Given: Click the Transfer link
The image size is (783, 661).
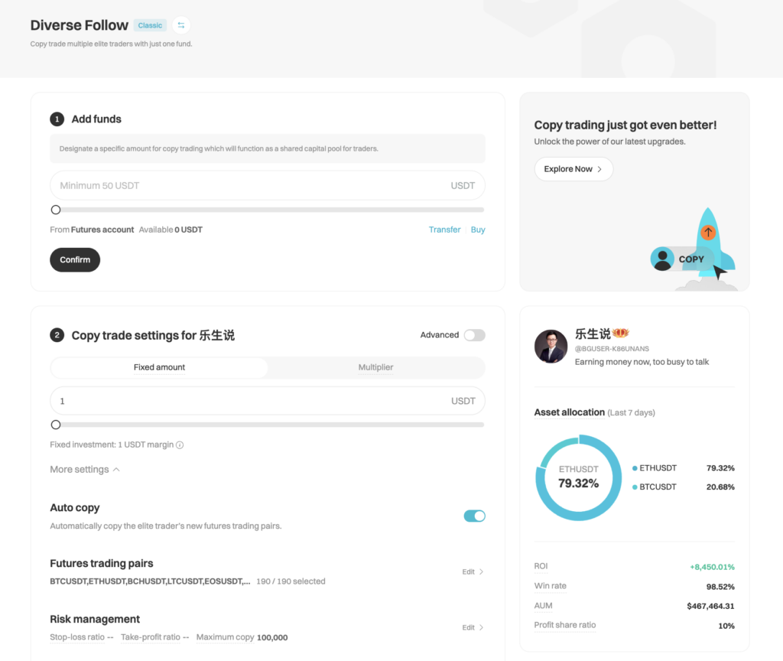Looking at the screenshot, I should tap(444, 230).
